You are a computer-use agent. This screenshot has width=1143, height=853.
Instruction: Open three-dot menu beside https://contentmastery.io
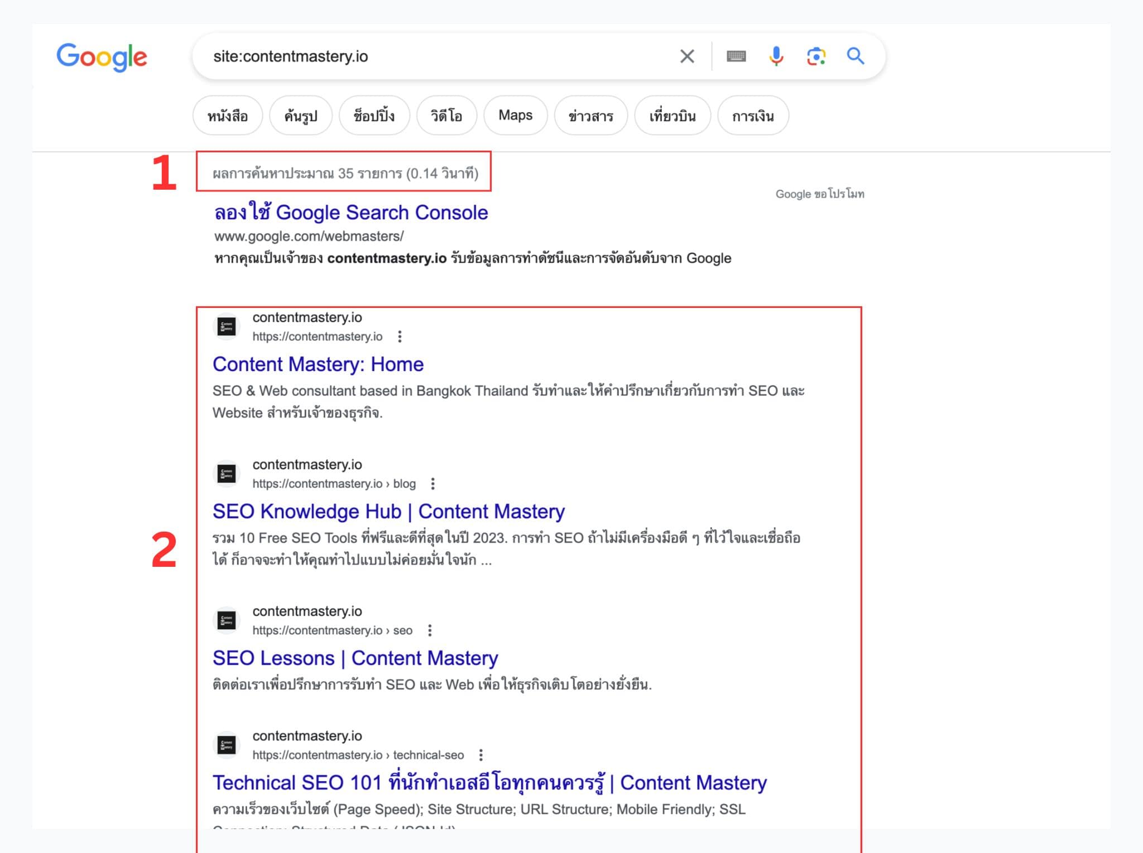click(400, 336)
